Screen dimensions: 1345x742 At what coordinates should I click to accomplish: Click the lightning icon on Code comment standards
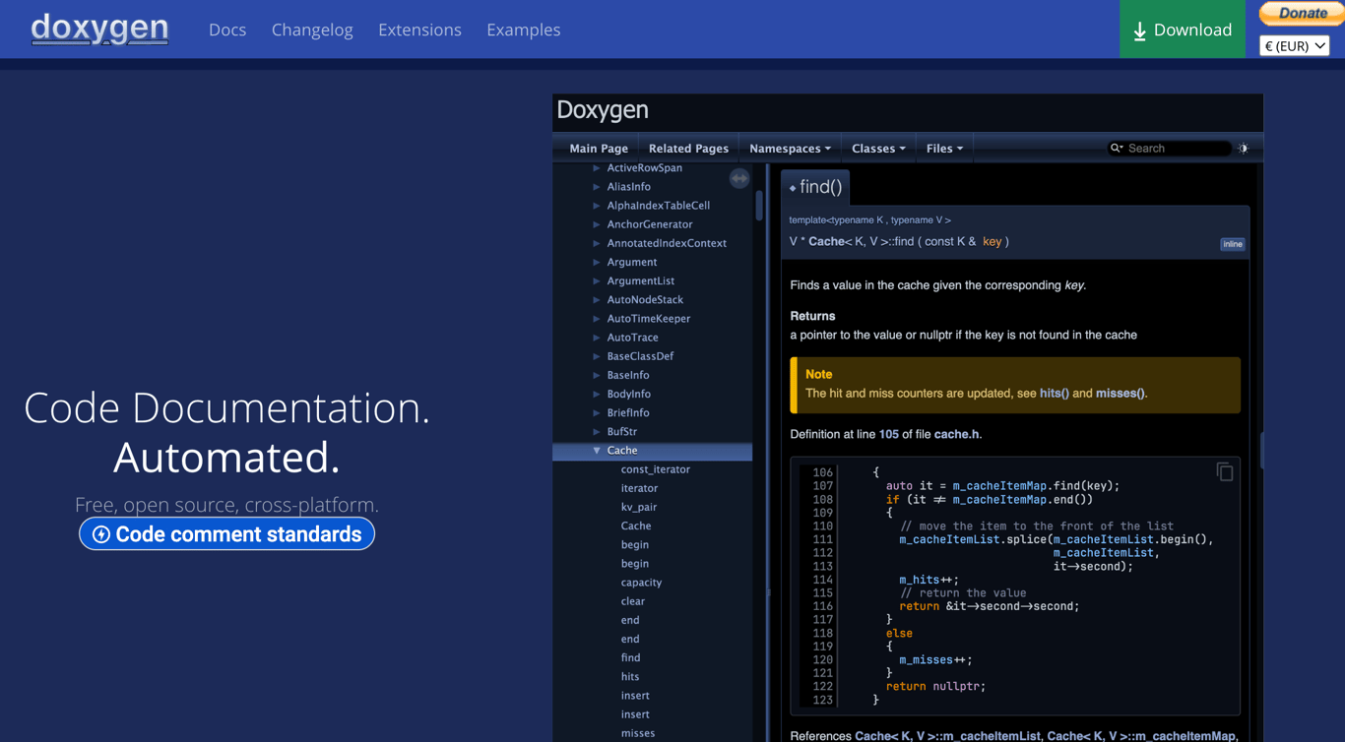point(100,534)
